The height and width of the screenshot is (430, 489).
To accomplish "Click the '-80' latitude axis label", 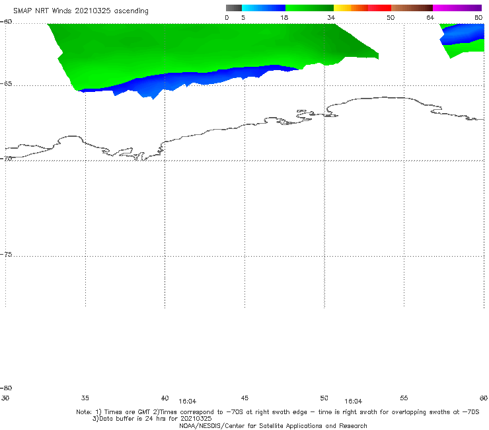I will click(x=6, y=388).
